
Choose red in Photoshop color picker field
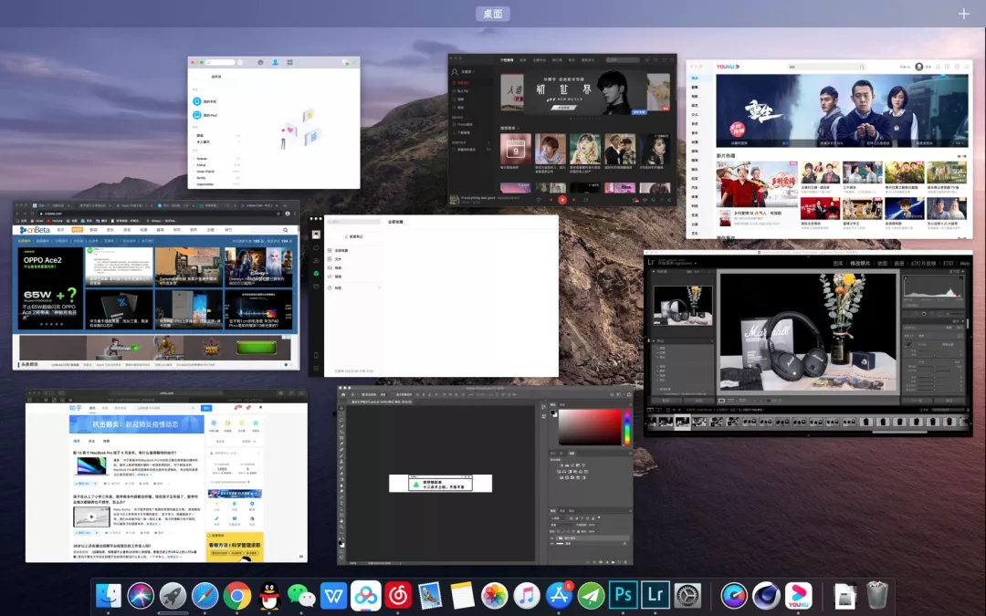[589, 427]
